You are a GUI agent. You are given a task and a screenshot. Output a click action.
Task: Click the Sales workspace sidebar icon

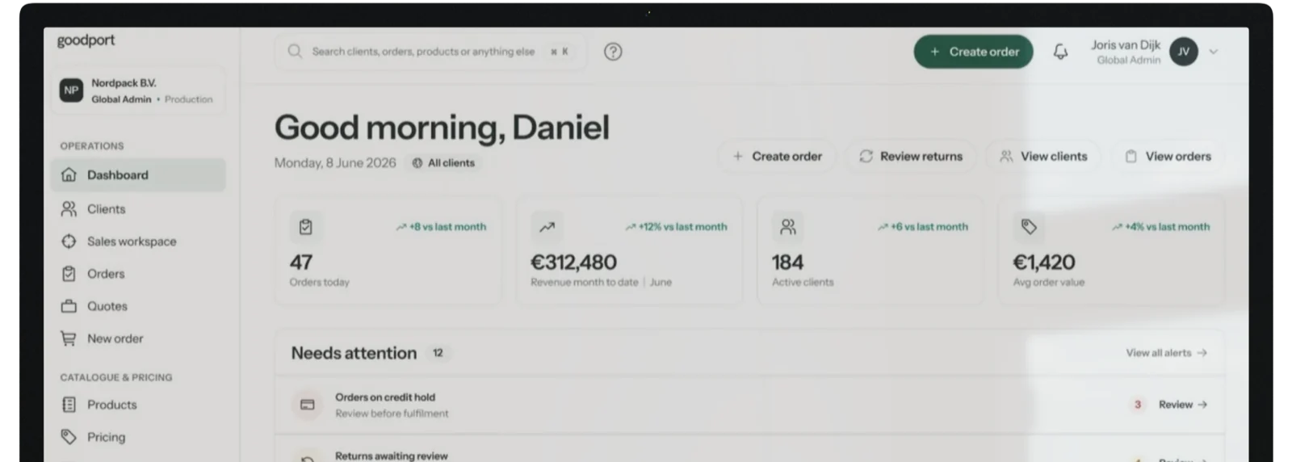69,241
